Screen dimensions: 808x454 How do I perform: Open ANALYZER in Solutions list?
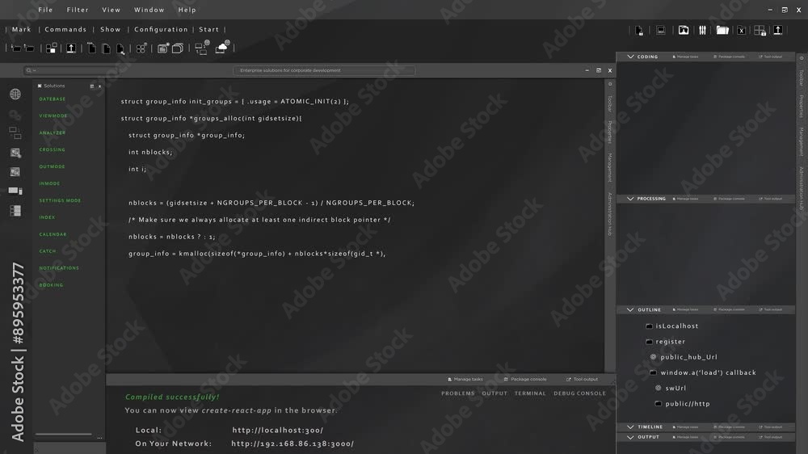(52, 133)
